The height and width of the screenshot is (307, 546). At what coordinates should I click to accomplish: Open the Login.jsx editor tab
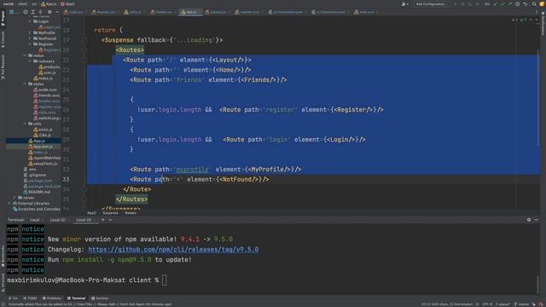[76, 12]
